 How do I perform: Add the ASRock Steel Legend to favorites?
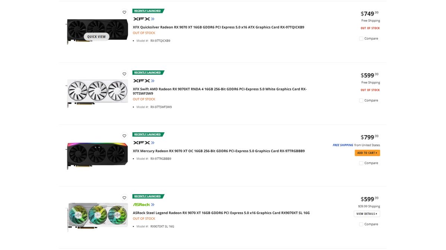125,197
